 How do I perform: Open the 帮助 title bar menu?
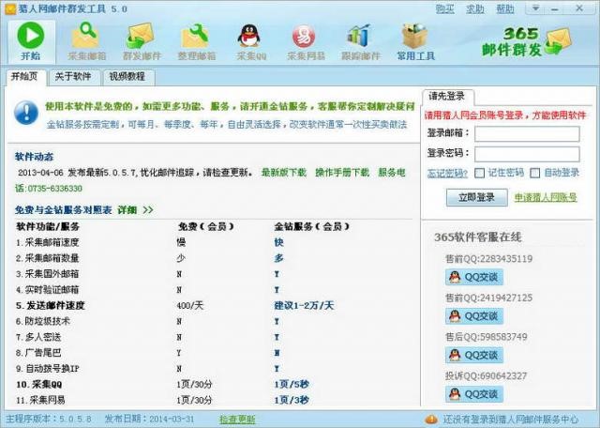(505, 8)
